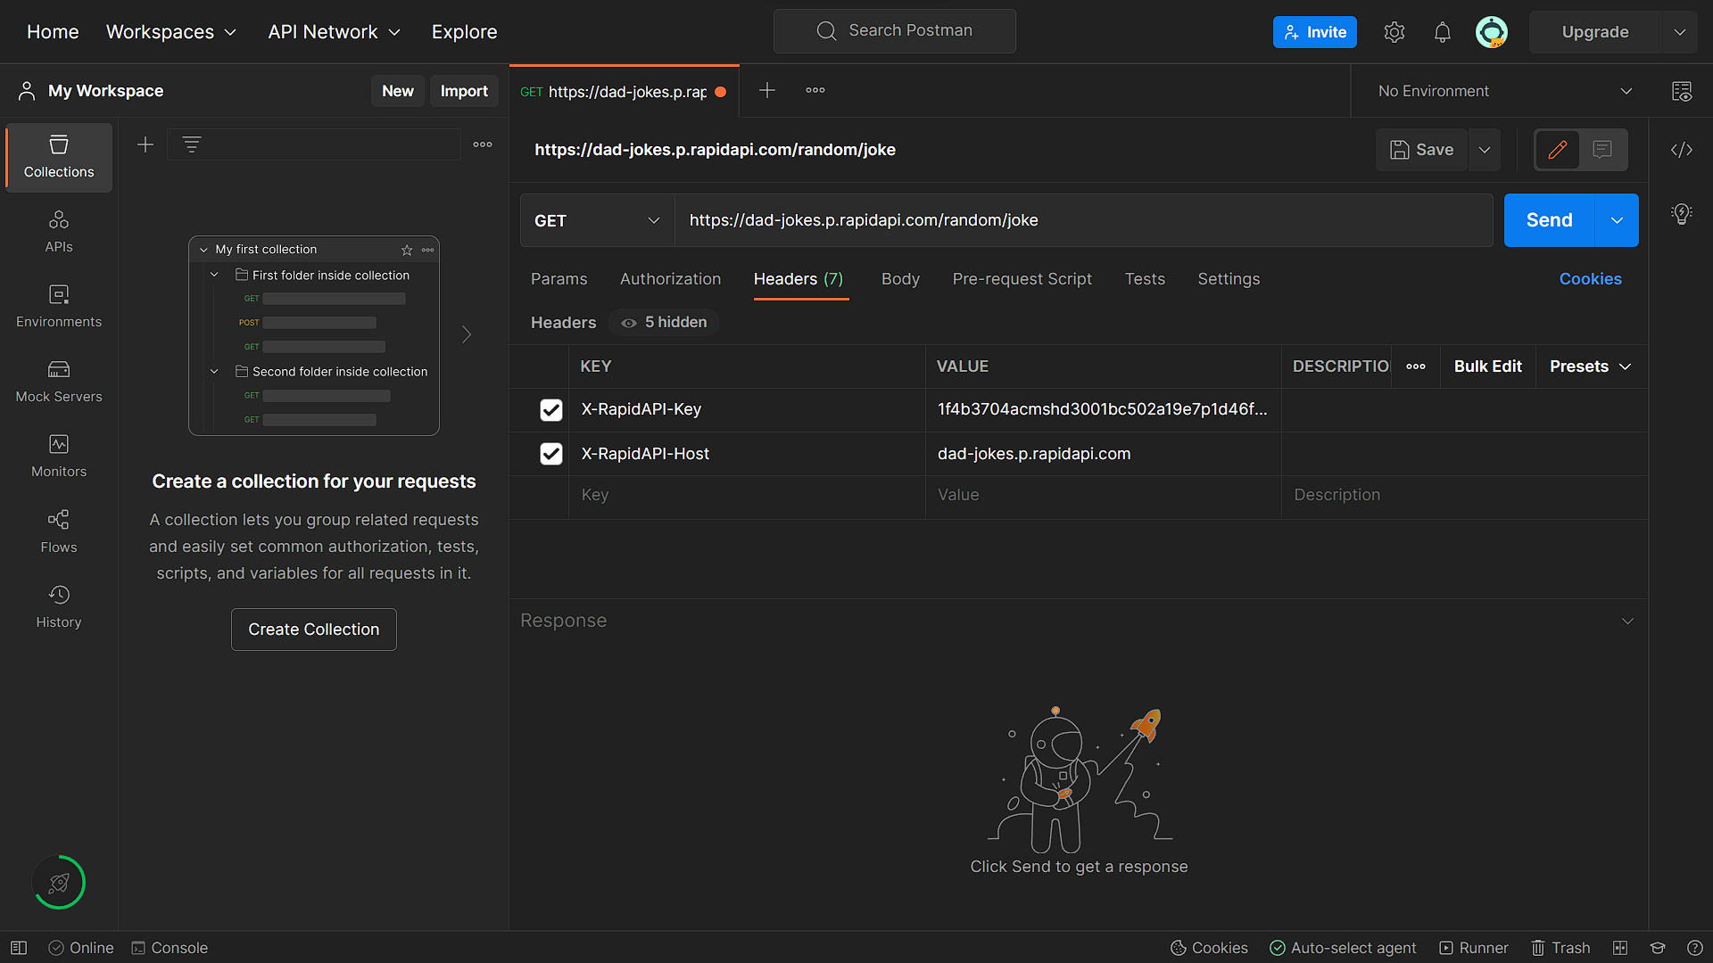Click the filter icon in collections sidebar
Viewport: 1713px width, 963px height.
(x=191, y=144)
